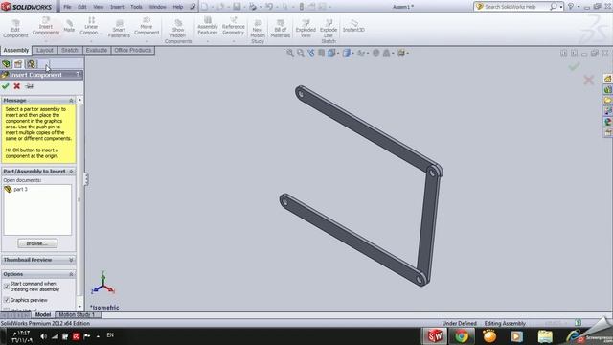Click the Browse... button
The width and height of the screenshot is (613, 345).
point(37,243)
